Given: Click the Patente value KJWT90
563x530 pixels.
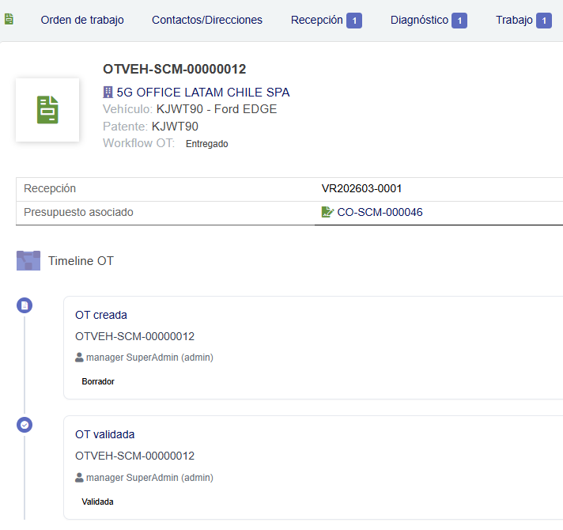Looking at the screenshot, I should 175,127.
